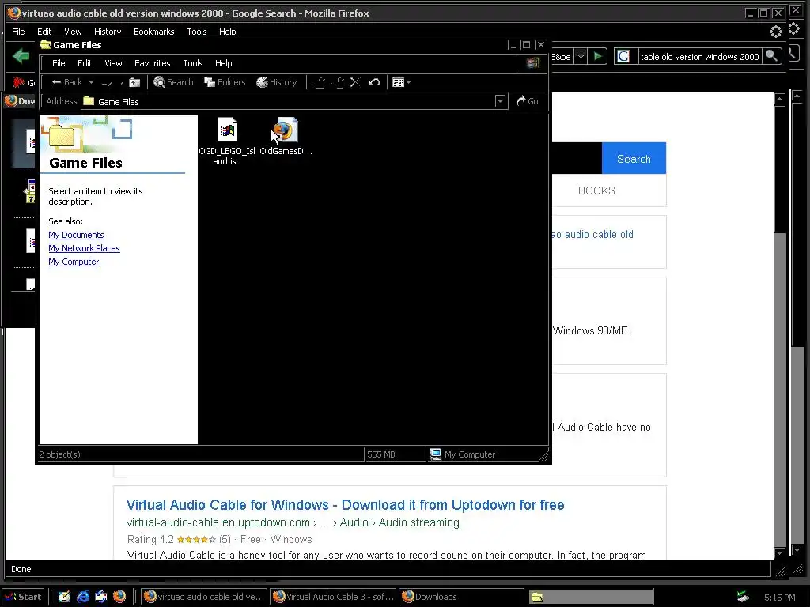Open My Computer link in side pane
The width and height of the screenshot is (810, 607).
[74, 262]
